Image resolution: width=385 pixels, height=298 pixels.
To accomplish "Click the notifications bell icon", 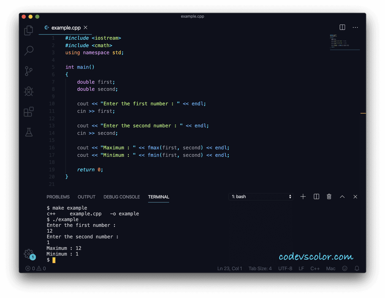I will tap(357, 268).
